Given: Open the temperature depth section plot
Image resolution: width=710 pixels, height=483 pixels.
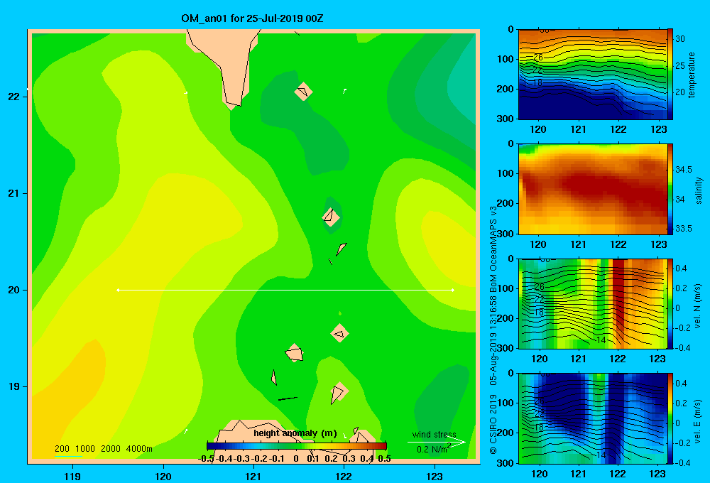Looking at the screenshot, I should click(592, 75).
